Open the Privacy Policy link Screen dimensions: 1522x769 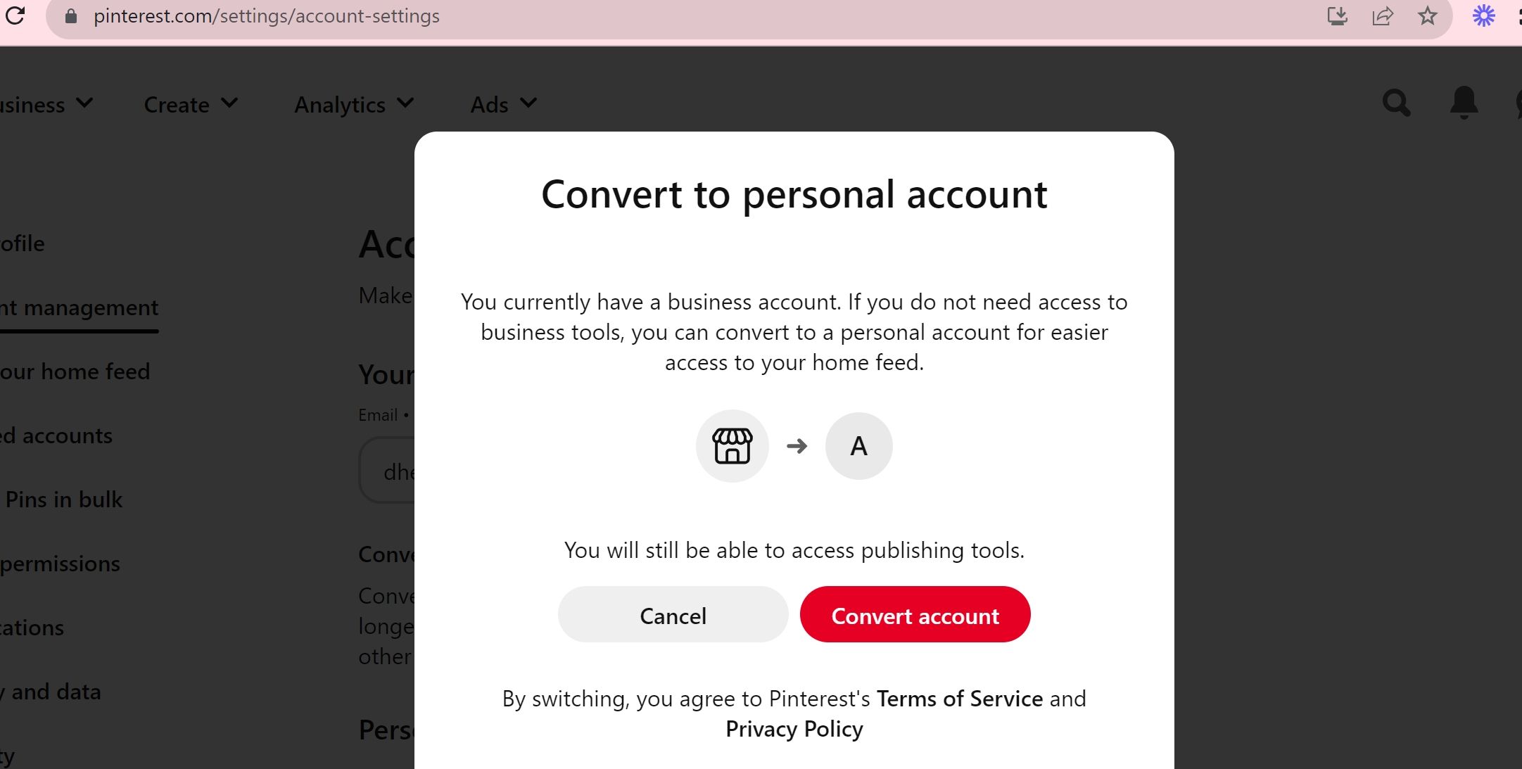793,729
